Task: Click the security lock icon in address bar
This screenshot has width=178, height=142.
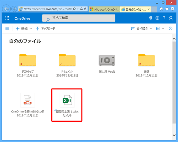Action: tap(82, 9)
